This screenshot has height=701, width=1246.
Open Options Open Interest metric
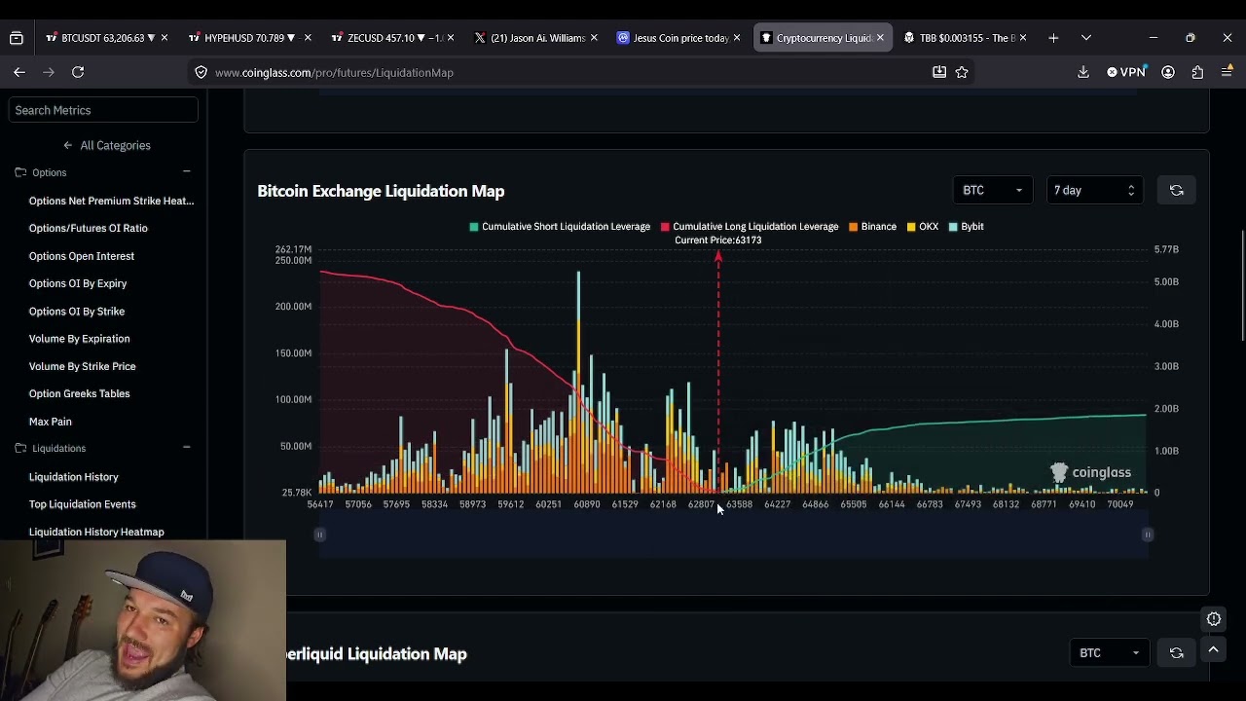coord(82,256)
